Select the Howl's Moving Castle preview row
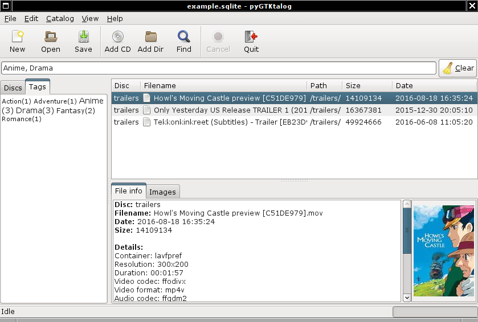Viewport: 478px width, 322px height. coord(294,98)
